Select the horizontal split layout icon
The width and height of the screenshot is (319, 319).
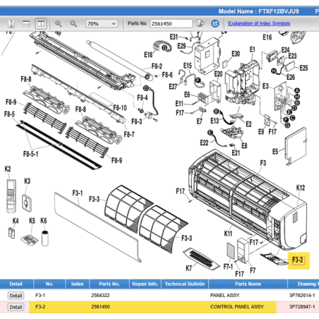[26, 23]
